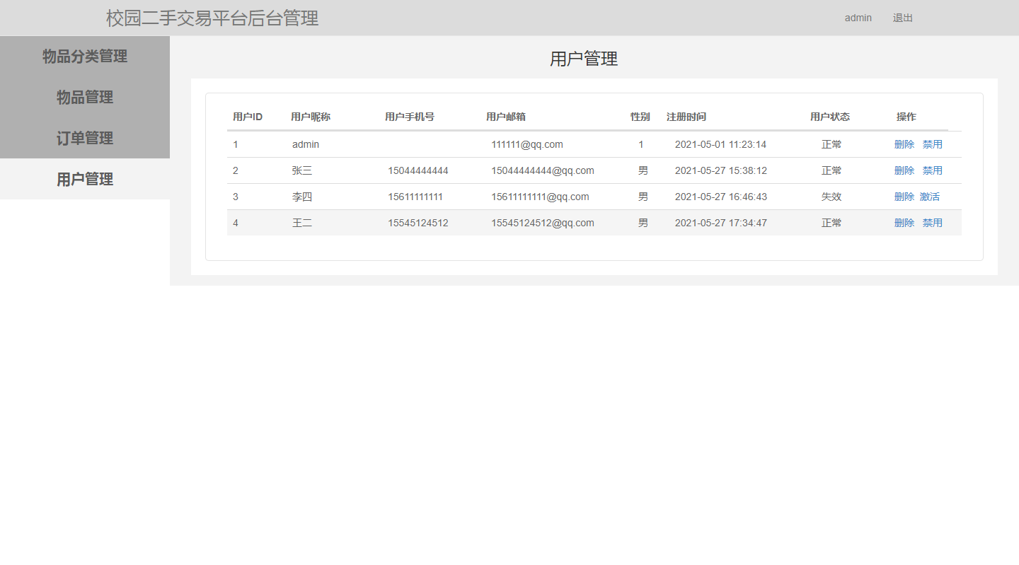Click timestamp 2021-05-27 17:34:47
The width and height of the screenshot is (1019, 565).
(721, 223)
